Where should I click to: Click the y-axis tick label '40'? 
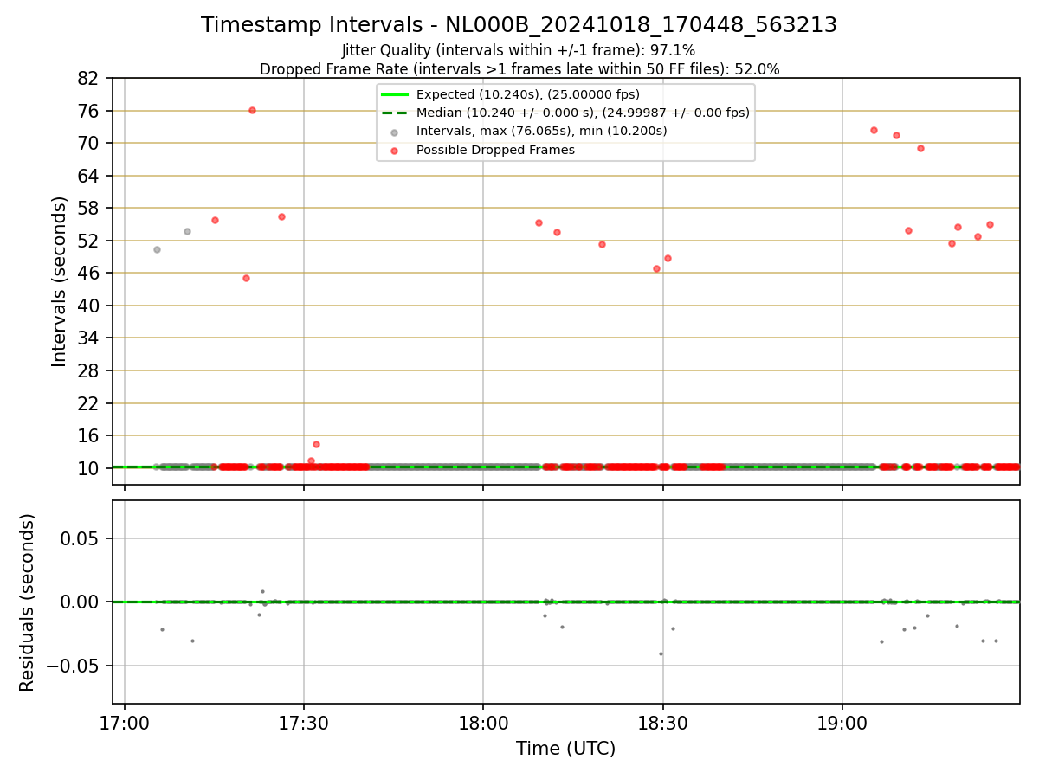click(x=89, y=306)
